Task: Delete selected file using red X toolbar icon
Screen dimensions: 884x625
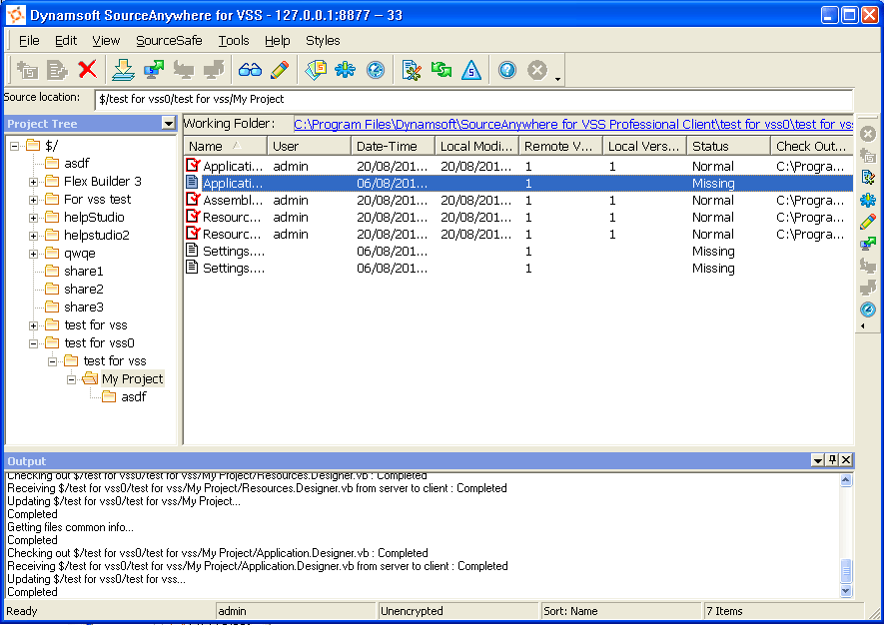Action: pos(87,70)
